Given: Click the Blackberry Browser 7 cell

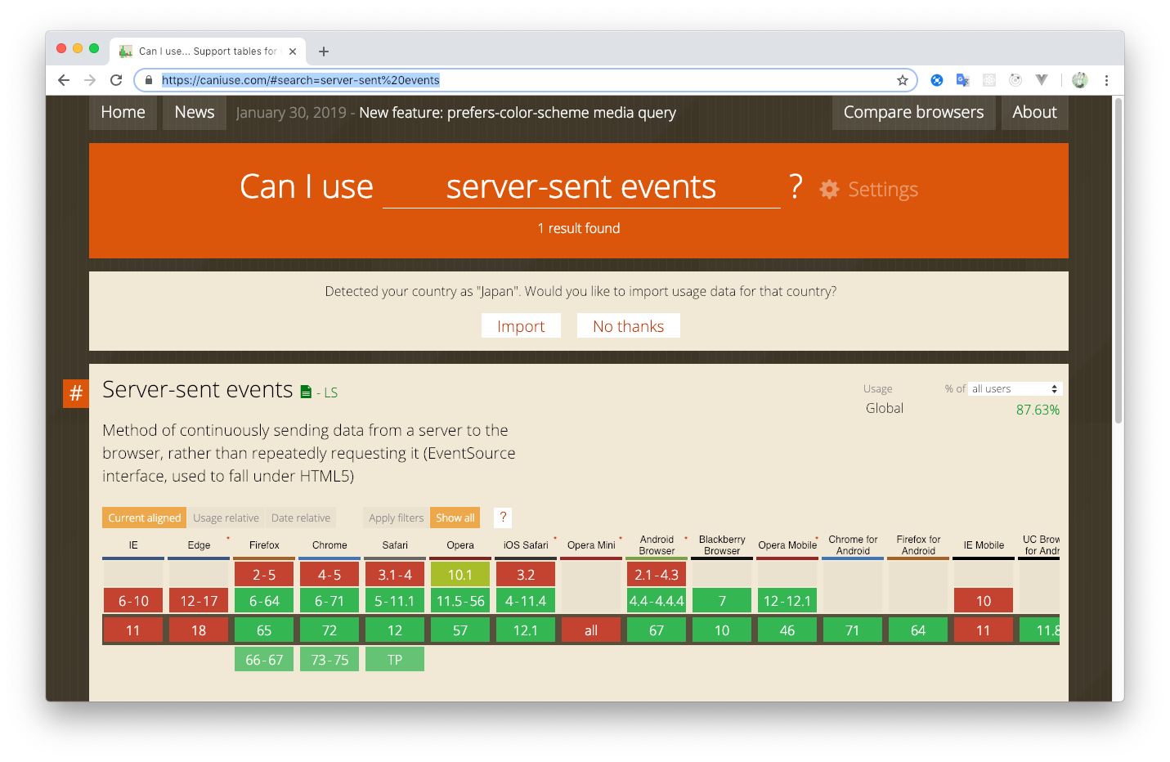Looking at the screenshot, I should (x=722, y=601).
